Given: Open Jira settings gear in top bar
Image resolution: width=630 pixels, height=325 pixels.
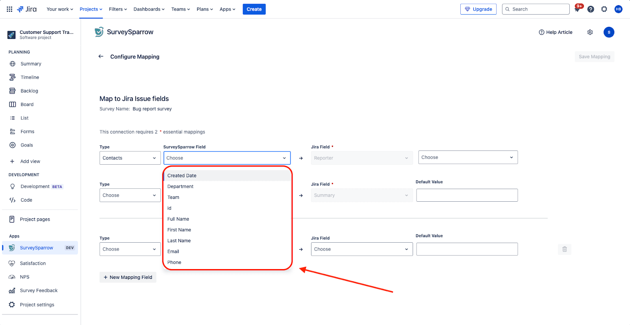Looking at the screenshot, I should click(x=604, y=9).
